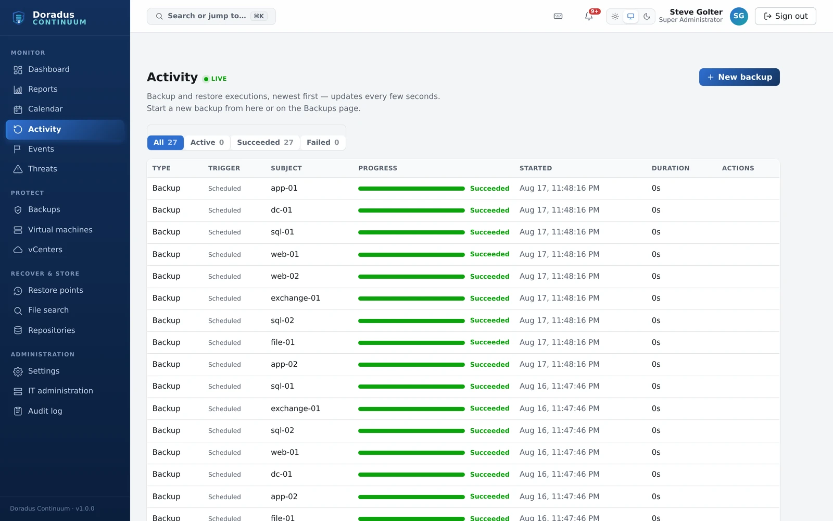Image resolution: width=833 pixels, height=521 pixels.
Task: Click the keyboard shortcuts icon
Action: [558, 16]
